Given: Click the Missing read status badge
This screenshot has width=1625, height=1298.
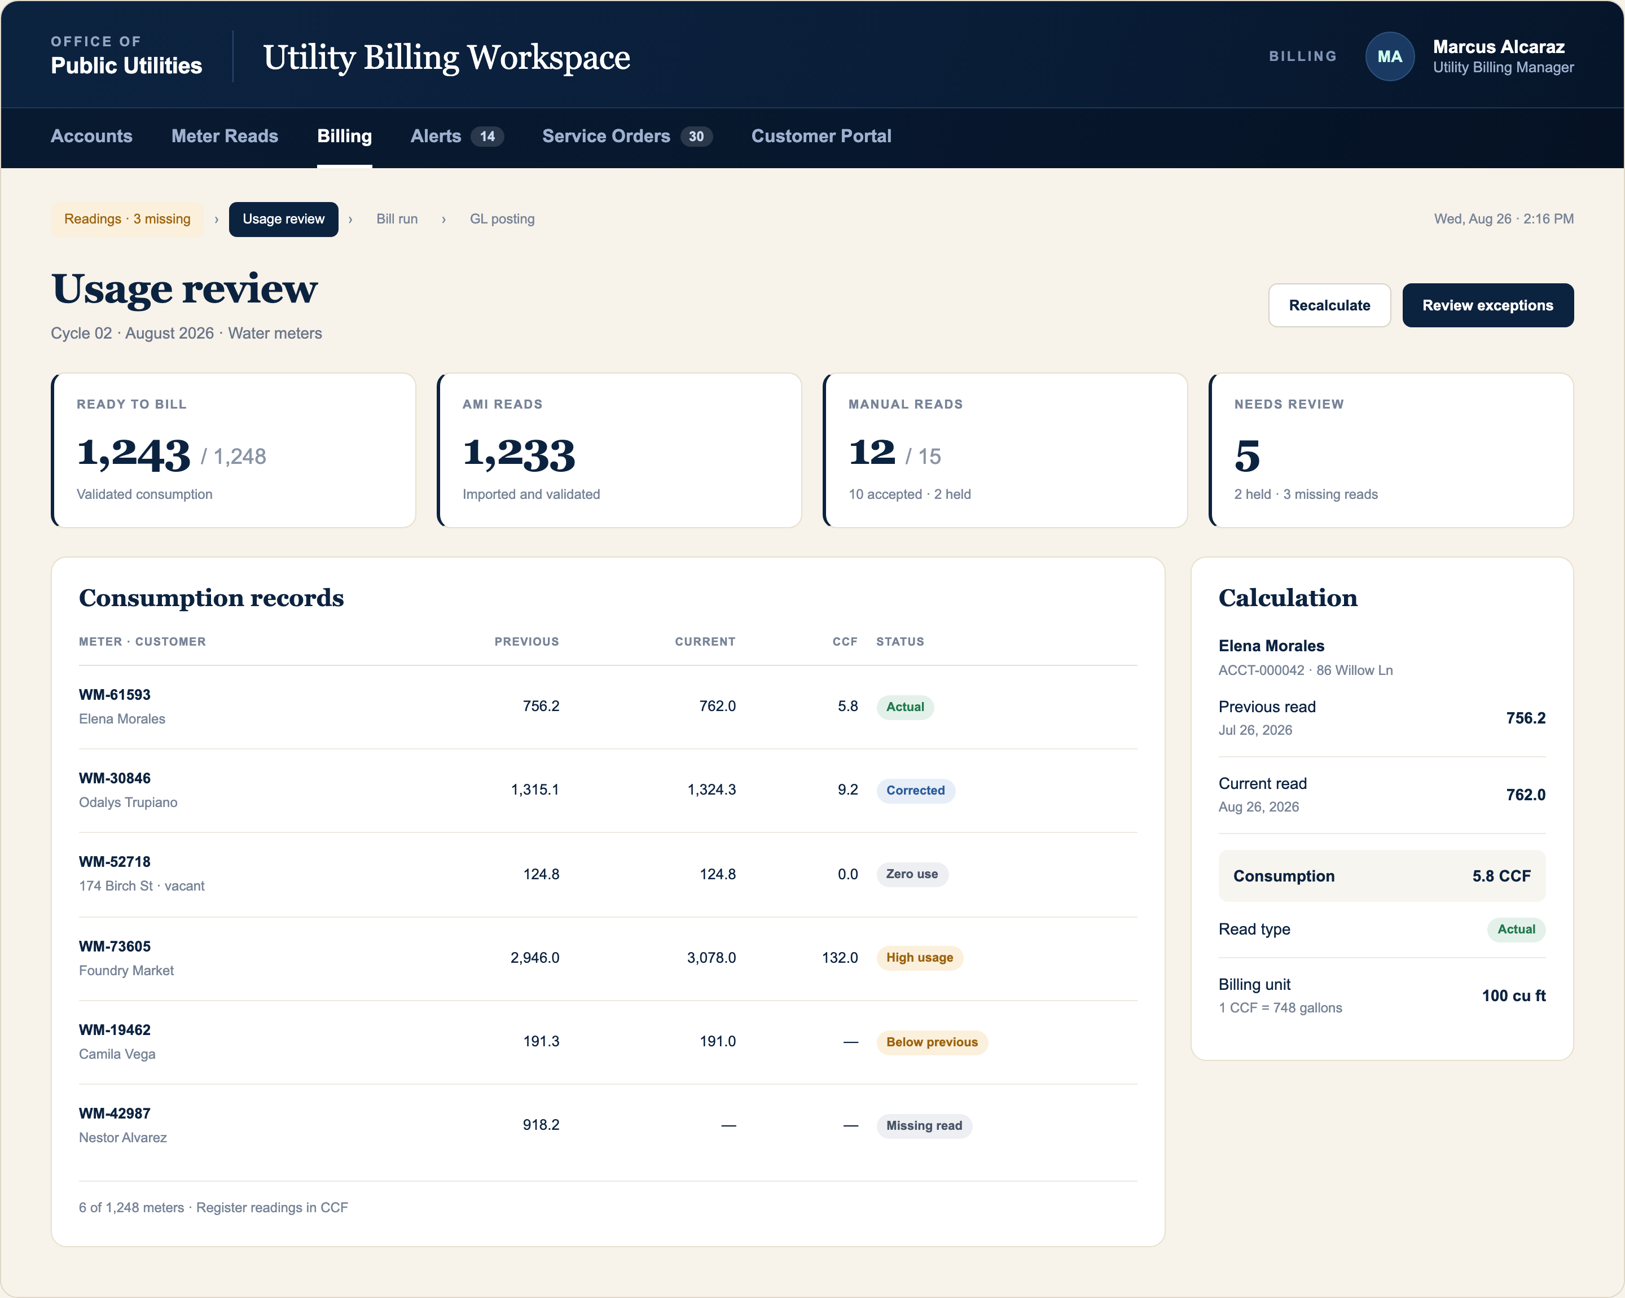Looking at the screenshot, I should coord(924,1126).
